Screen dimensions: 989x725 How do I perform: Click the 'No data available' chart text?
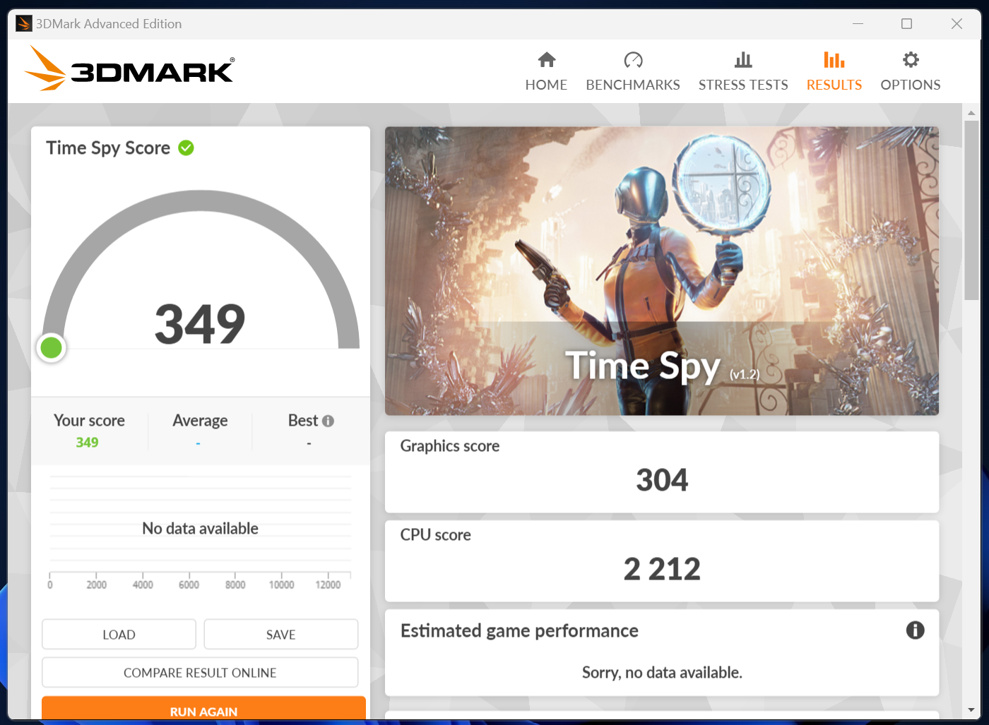point(200,528)
